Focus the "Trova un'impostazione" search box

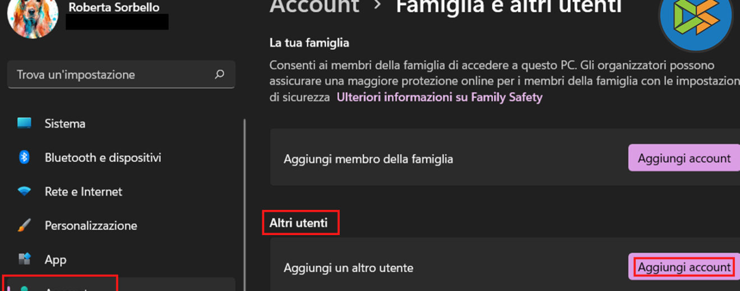pos(112,74)
